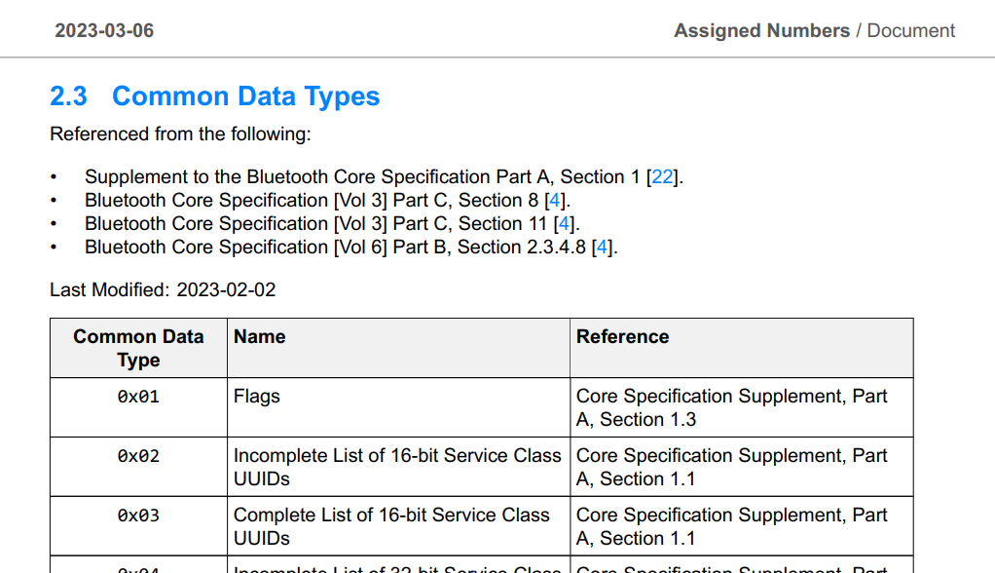The image size is (995, 573).
Task: Click the reference cell ending 'Section 1.3'
Action: tap(742, 407)
